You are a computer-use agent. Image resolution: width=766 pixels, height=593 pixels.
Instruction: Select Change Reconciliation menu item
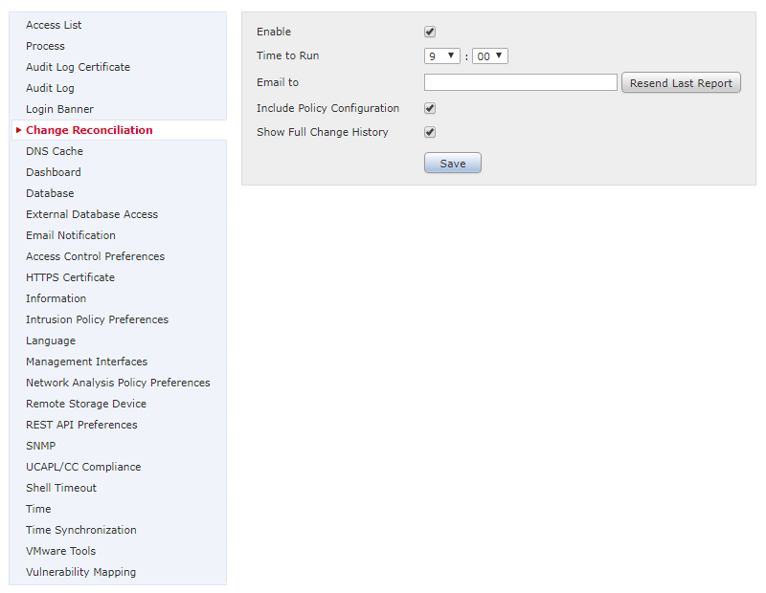(x=89, y=130)
